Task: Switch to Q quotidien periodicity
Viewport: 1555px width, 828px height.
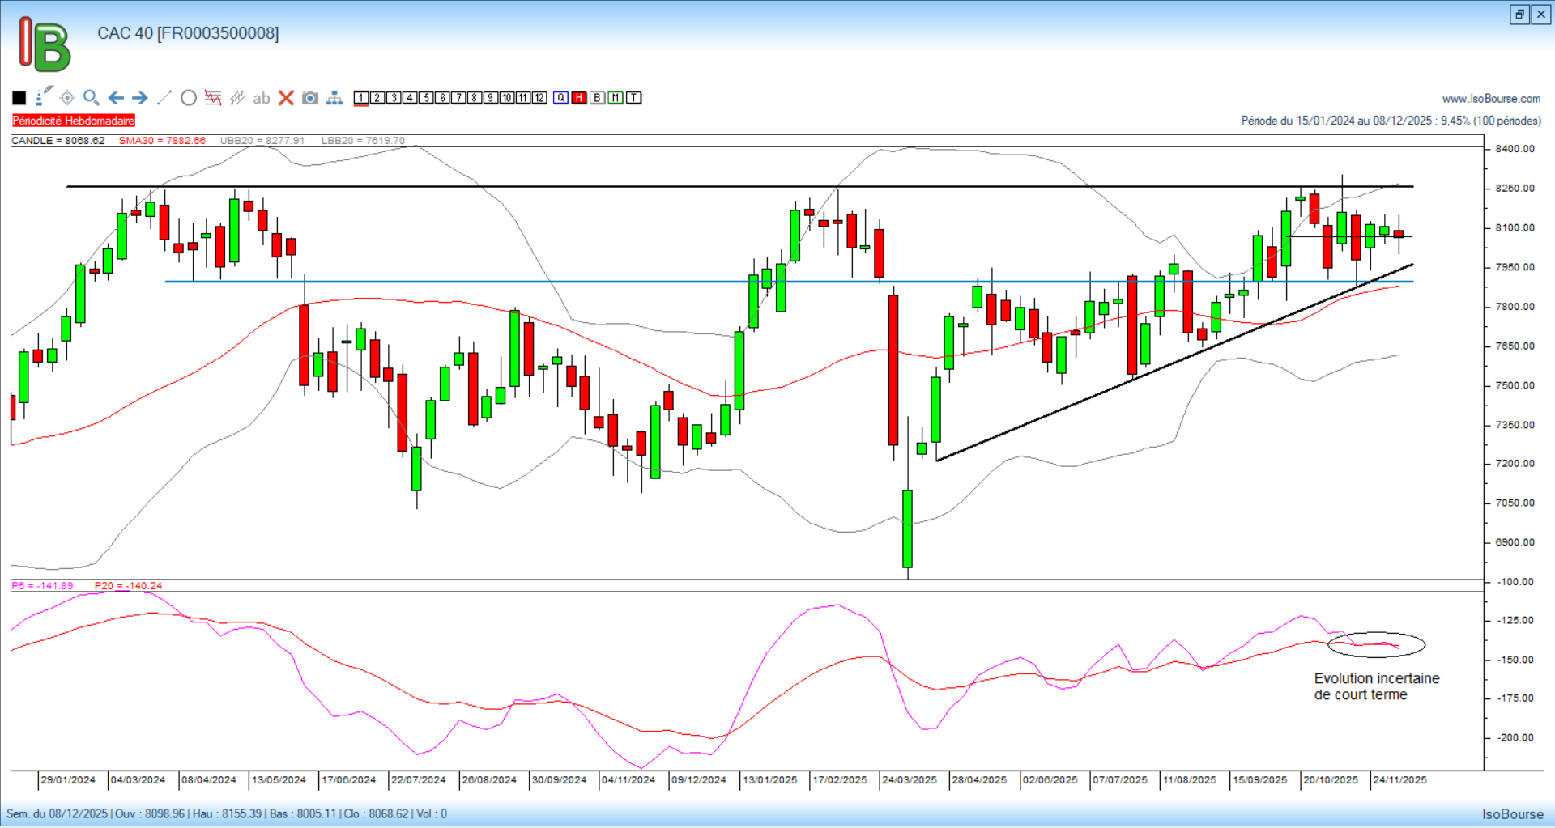Action: tap(561, 98)
